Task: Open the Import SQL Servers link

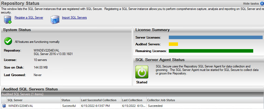Action: (x=74, y=18)
